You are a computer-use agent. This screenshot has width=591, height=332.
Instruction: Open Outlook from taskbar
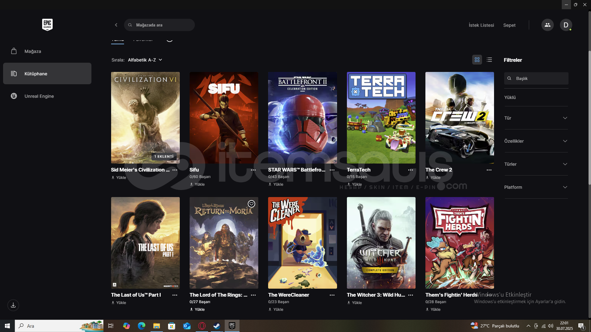click(187, 326)
